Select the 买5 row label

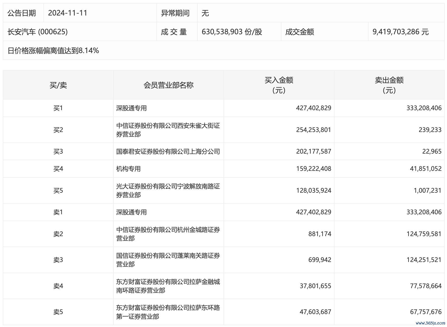point(58,190)
